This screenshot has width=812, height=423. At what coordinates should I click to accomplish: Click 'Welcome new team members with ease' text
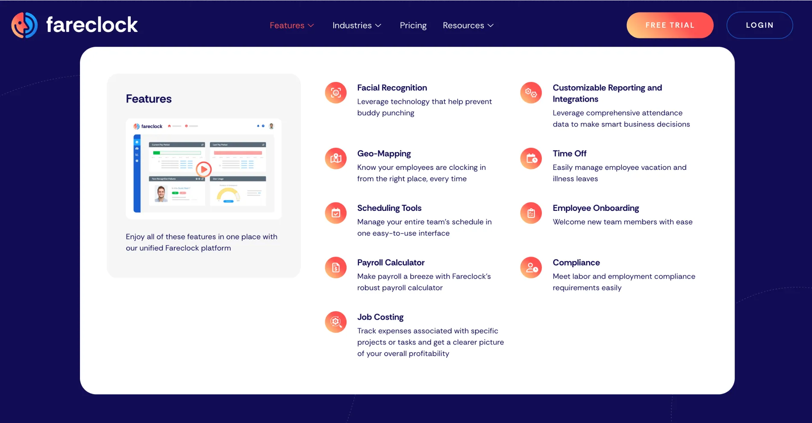click(x=623, y=222)
